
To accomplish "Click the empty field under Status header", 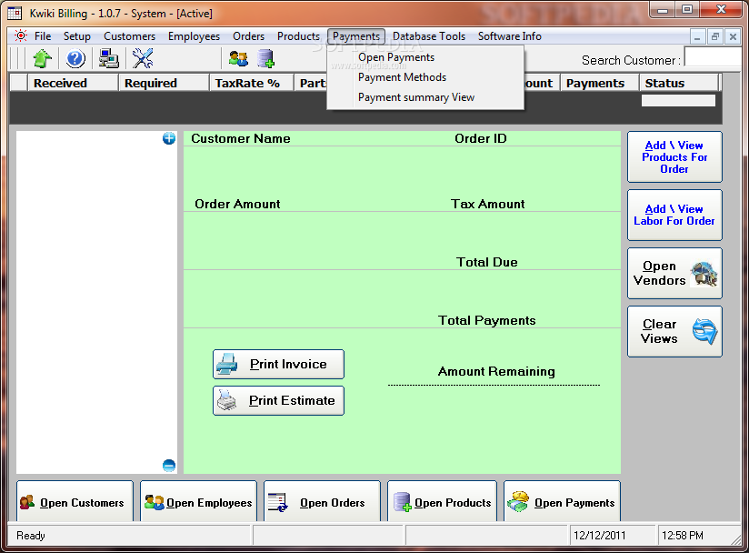I will click(678, 100).
